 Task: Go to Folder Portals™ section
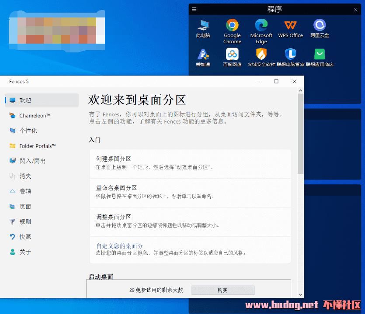[x=38, y=146]
